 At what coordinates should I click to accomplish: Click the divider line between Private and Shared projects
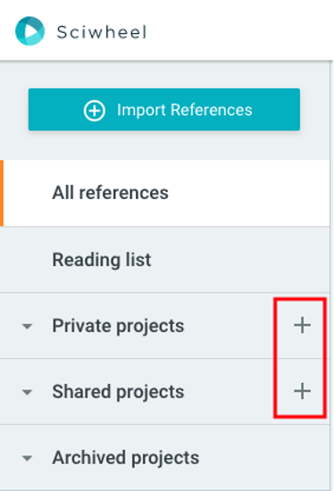click(137, 359)
